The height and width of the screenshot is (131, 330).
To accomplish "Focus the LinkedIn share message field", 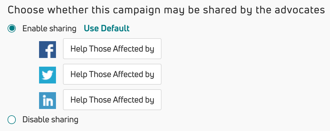I will click(x=112, y=100).
